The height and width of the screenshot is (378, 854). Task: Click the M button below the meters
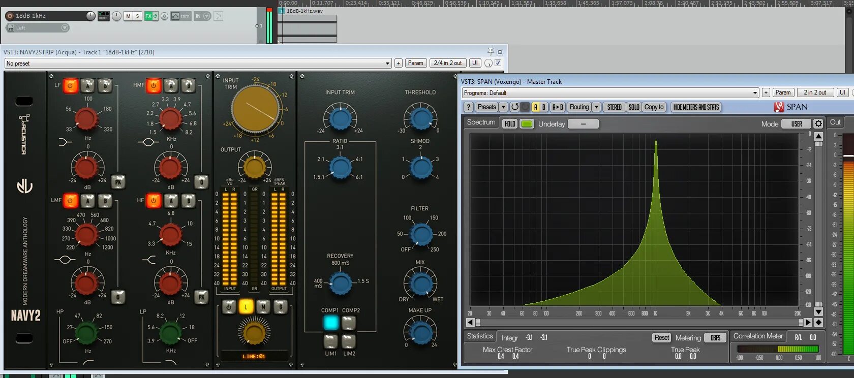pyautogui.click(x=263, y=306)
